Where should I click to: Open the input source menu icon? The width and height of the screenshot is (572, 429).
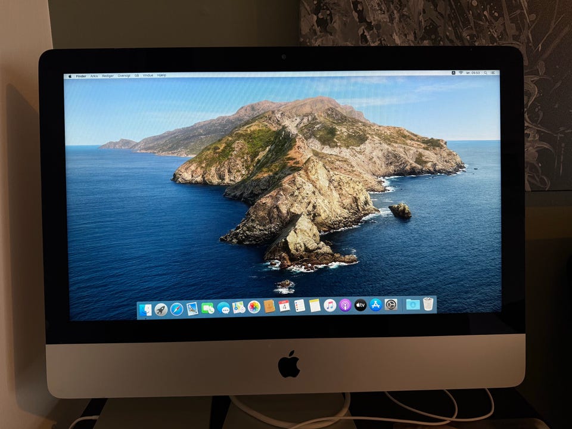point(453,73)
